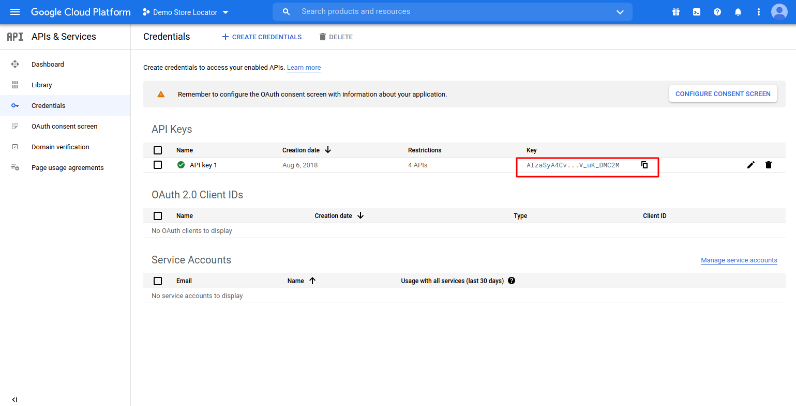Check the select-all API Keys checkbox
The image size is (796, 406).
158,150
